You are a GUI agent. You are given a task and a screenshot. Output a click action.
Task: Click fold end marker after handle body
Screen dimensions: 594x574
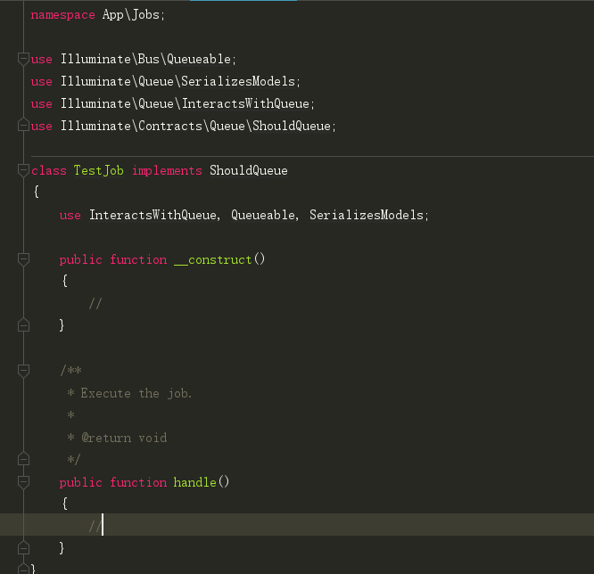(23, 547)
